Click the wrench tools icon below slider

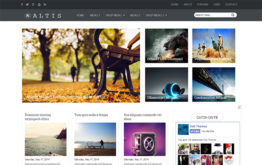pos(239,107)
